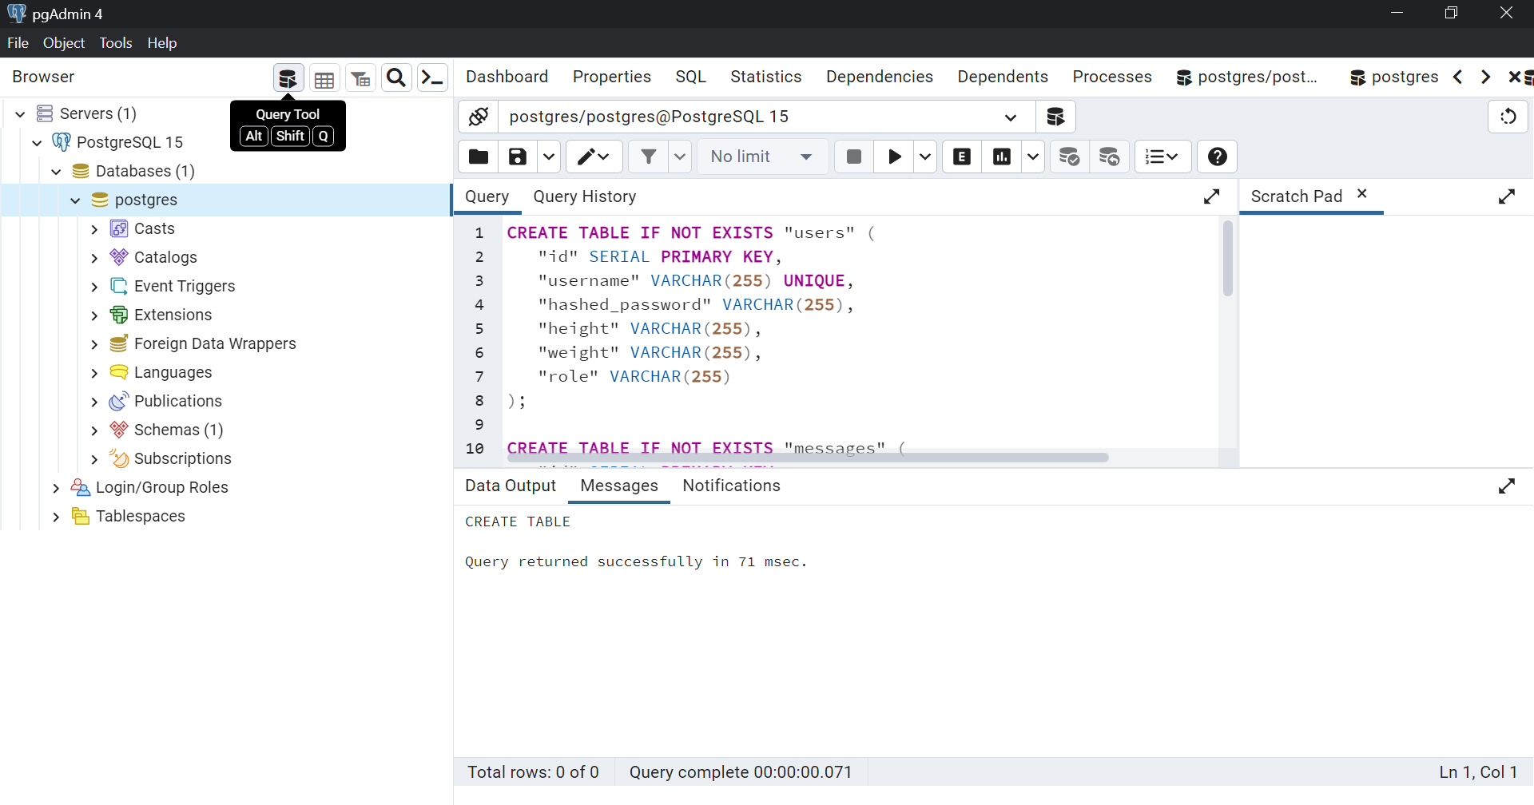The image size is (1534, 805).
Task: Switch to the Data Output tab
Action: (x=511, y=486)
